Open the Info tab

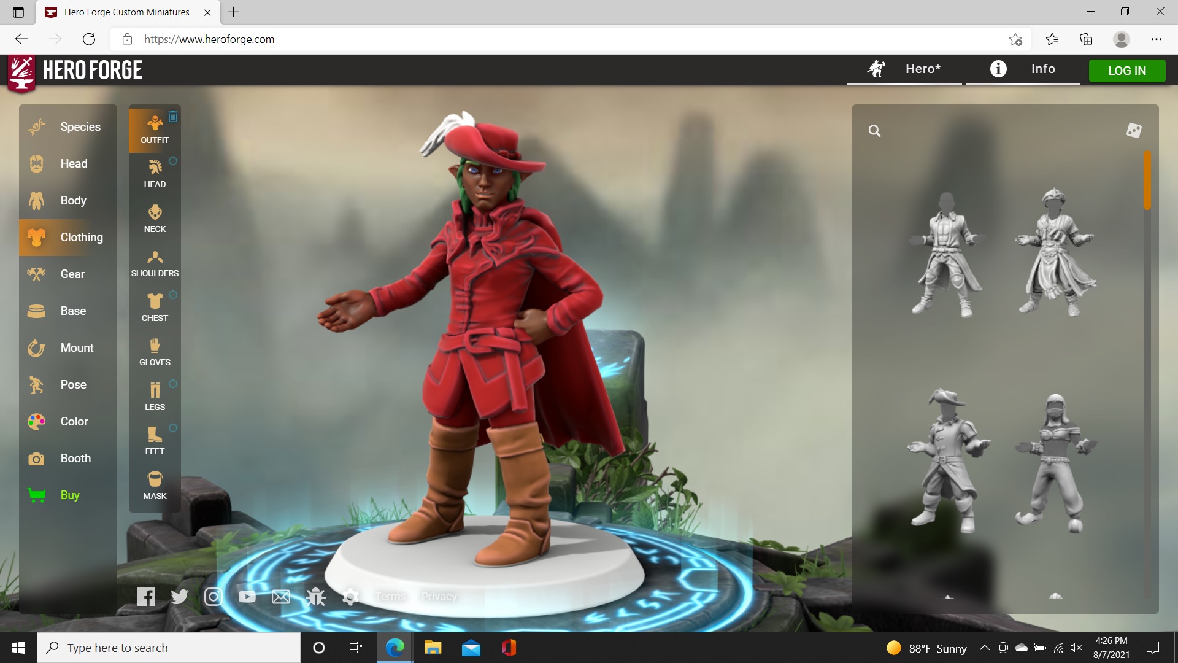[x=1023, y=69]
